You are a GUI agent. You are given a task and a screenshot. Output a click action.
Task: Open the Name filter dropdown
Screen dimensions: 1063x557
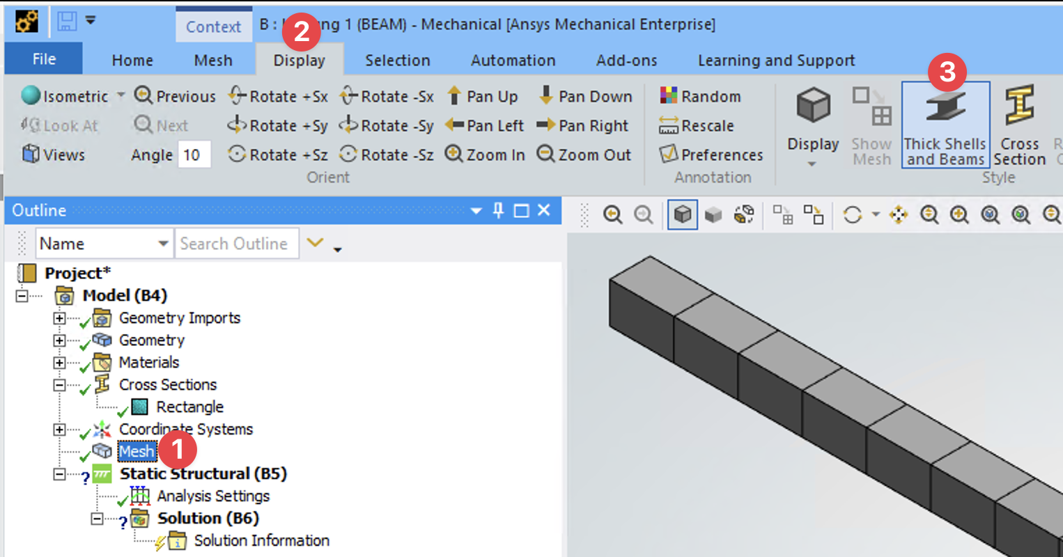coord(163,244)
